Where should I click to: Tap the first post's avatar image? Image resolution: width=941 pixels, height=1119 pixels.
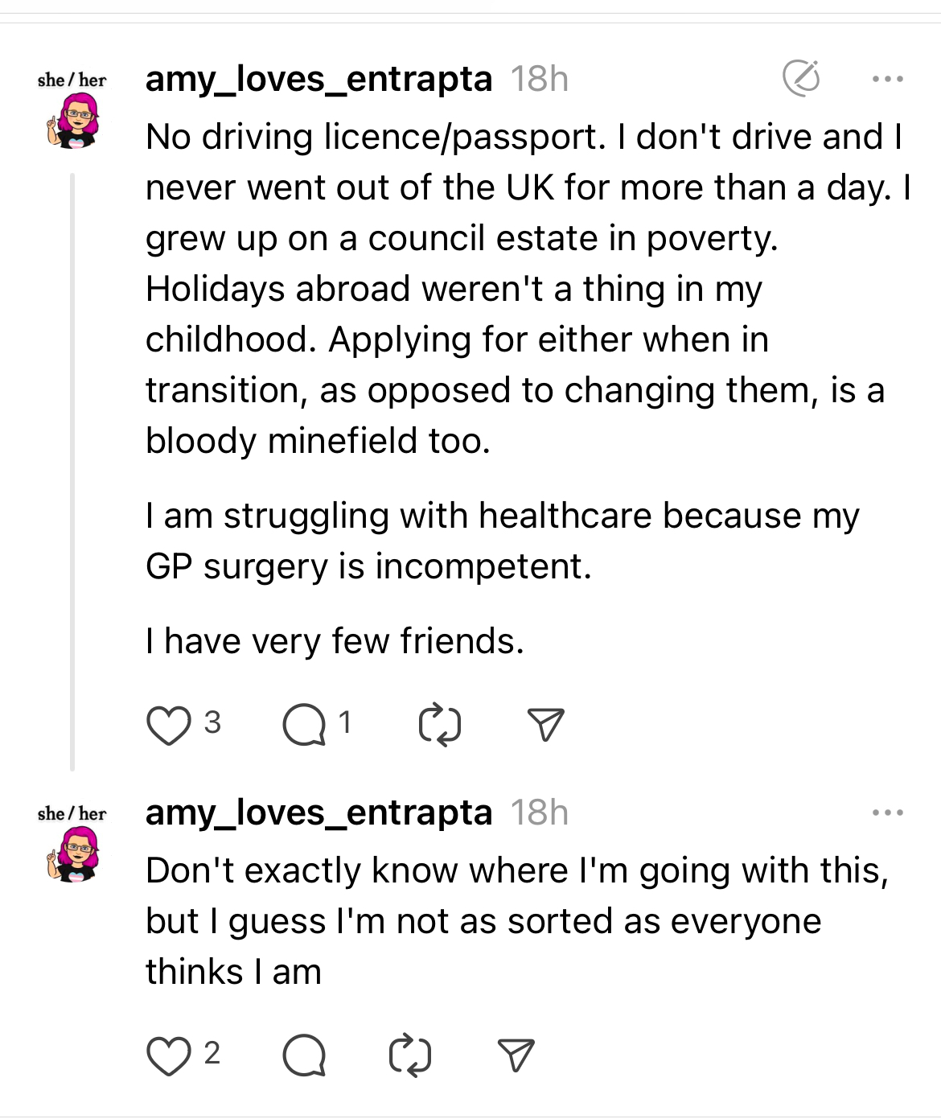click(73, 121)
